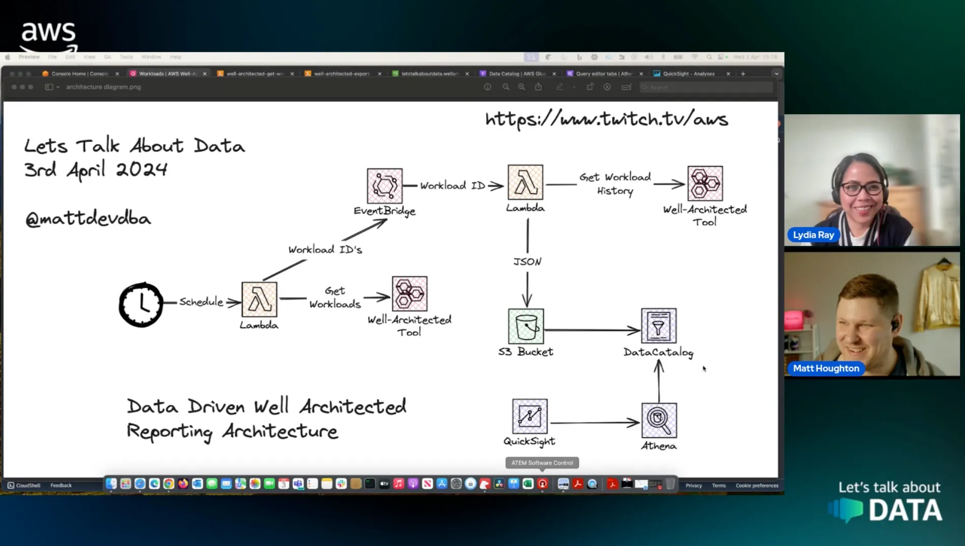Open CloudShell in the console footer
The image size is (965, 546).
pos(24,486)
